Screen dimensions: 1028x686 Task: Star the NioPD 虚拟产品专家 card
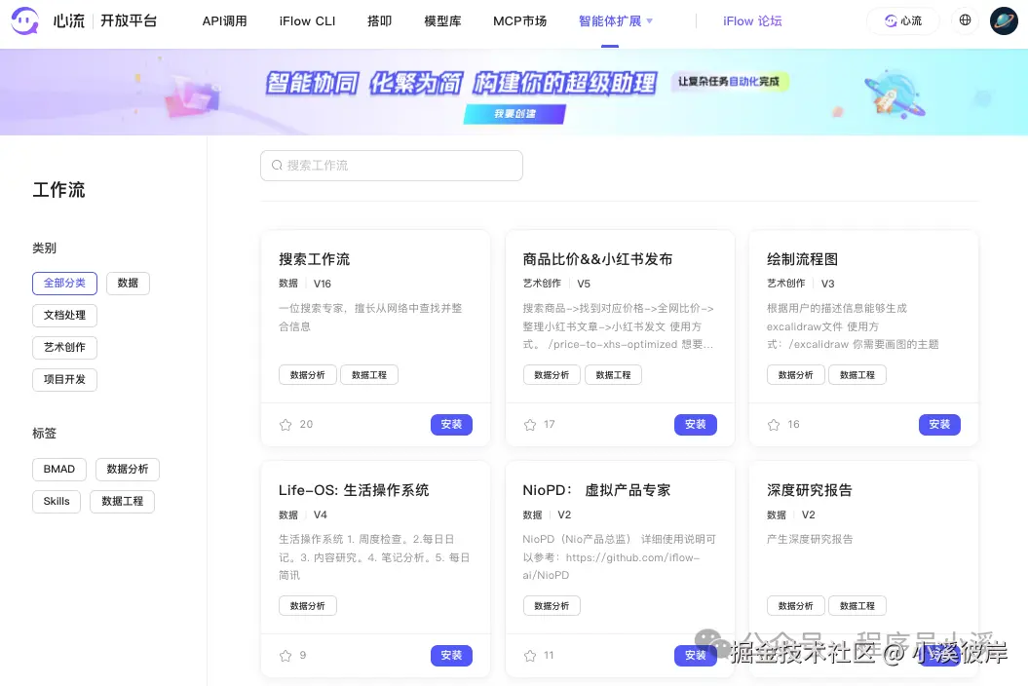(x=528, y=655)
